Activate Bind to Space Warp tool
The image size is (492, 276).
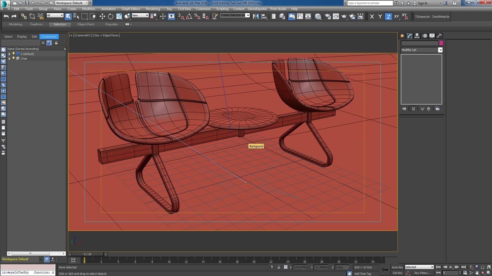point(41,17)
